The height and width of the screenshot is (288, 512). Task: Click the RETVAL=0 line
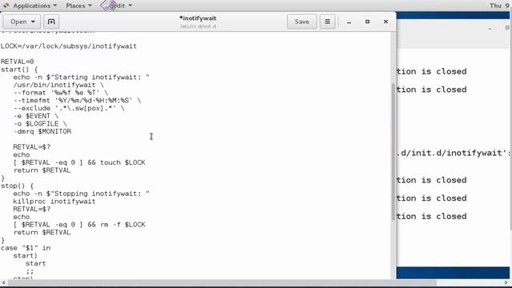(x=18, y=62)
